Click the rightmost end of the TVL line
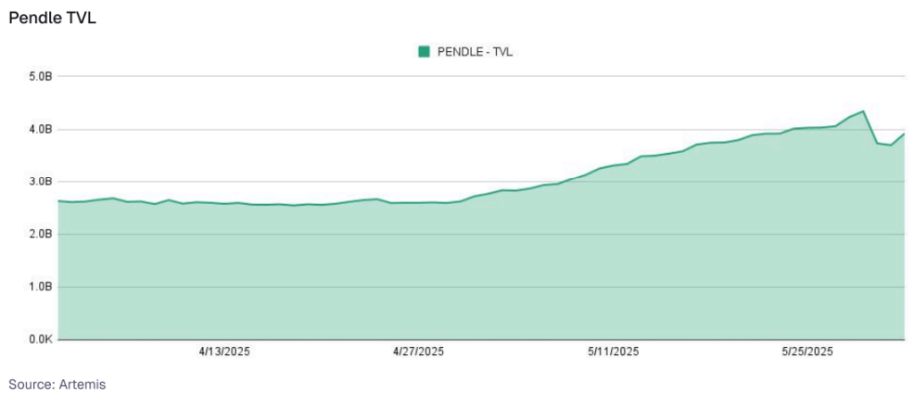This screenshot has height=397, width=914. tap(904, 134)
